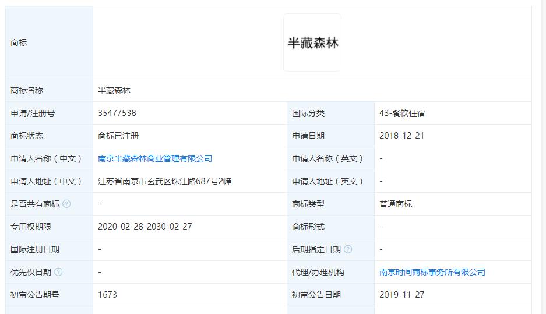Click the 申请人地址（英文） label
Viewport: 546px width, 314px height.
point(327,181)
